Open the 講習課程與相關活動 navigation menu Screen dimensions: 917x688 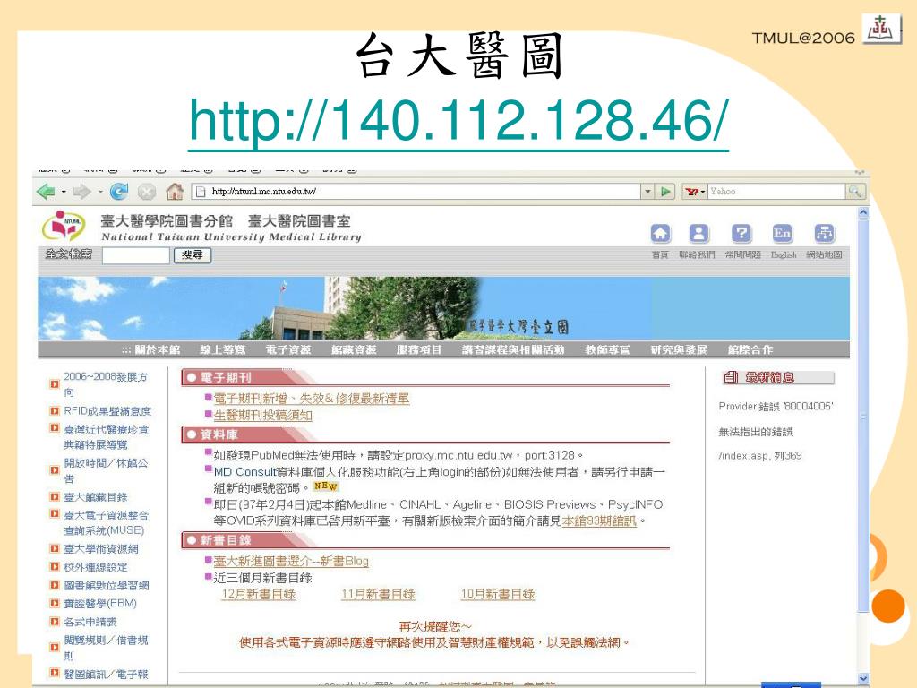click(x=513, y=350)
